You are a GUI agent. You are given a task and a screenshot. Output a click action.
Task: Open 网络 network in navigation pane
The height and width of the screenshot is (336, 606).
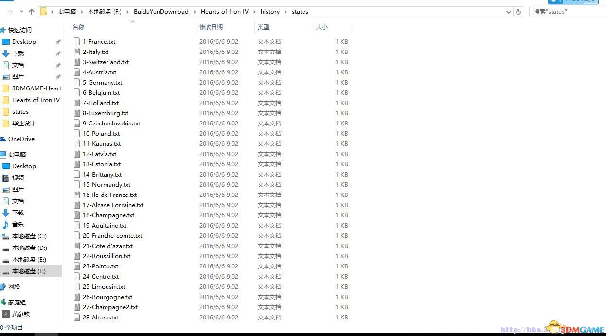[x=14, y=287]
